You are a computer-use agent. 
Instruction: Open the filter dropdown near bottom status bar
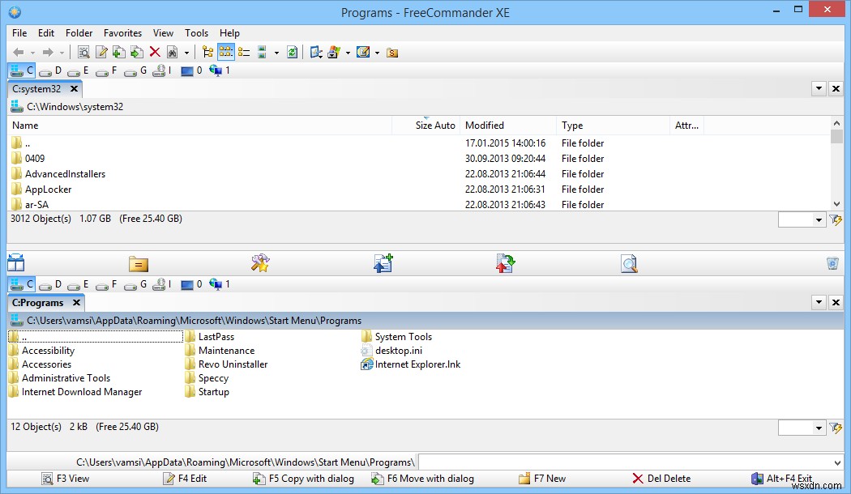pyautogui.click(x=817, y=427)
